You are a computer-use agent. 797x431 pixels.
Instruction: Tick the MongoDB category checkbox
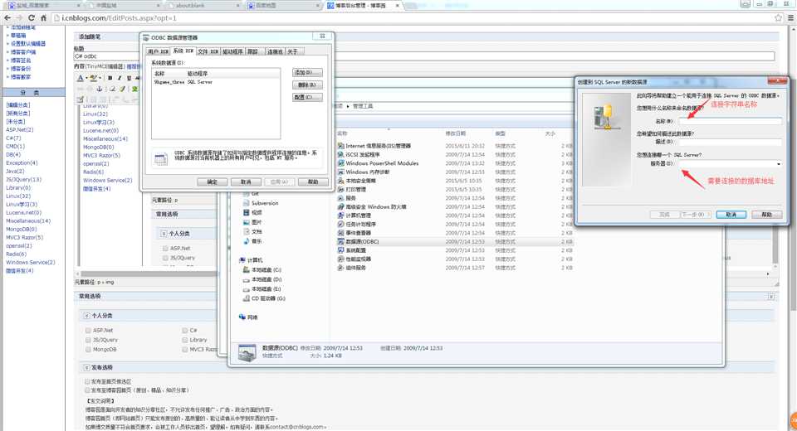pyautogui.click(x=89, y=349)
